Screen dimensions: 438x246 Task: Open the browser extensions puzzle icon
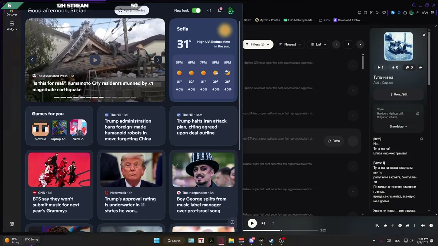coord(405,13)
